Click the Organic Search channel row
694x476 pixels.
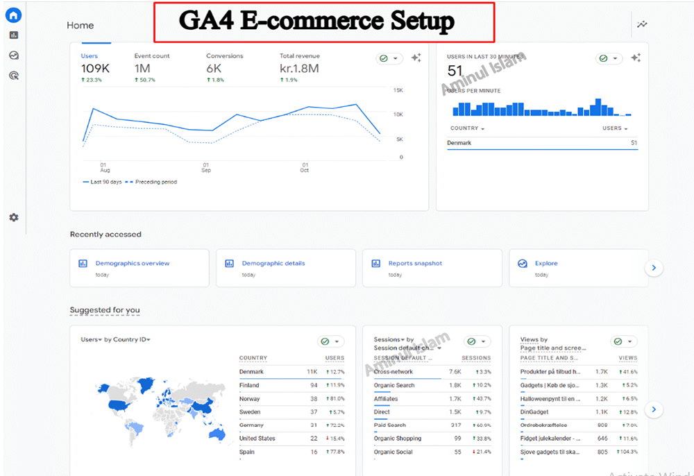432,385
